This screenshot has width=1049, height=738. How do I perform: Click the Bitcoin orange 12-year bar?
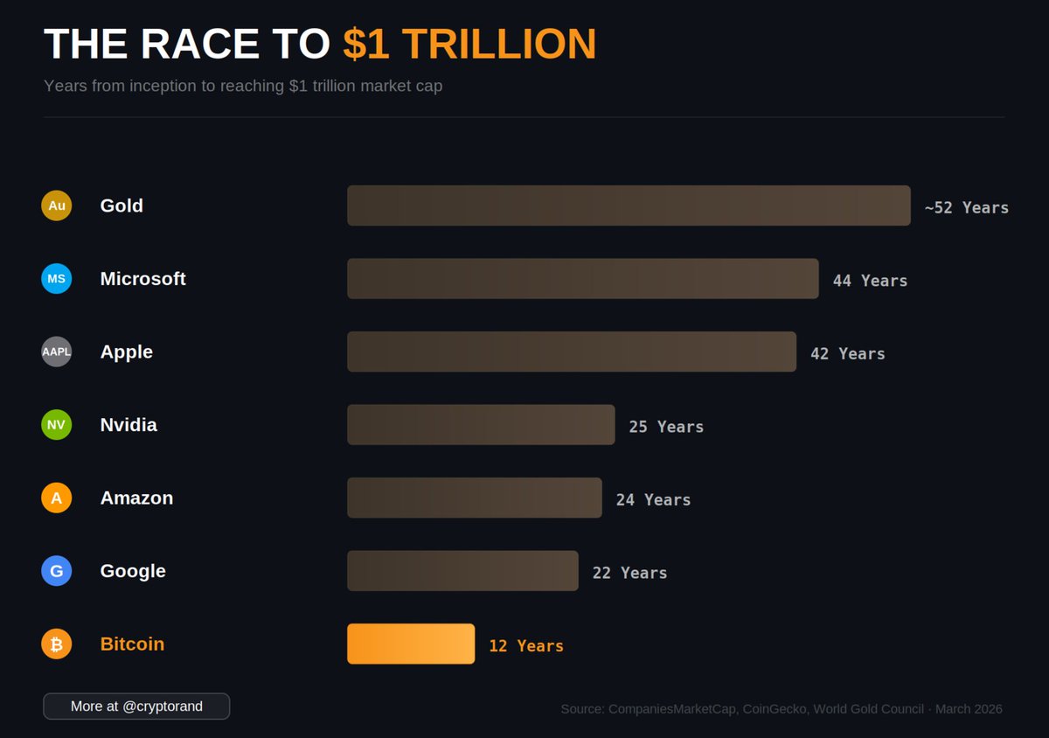pos(411,644)
